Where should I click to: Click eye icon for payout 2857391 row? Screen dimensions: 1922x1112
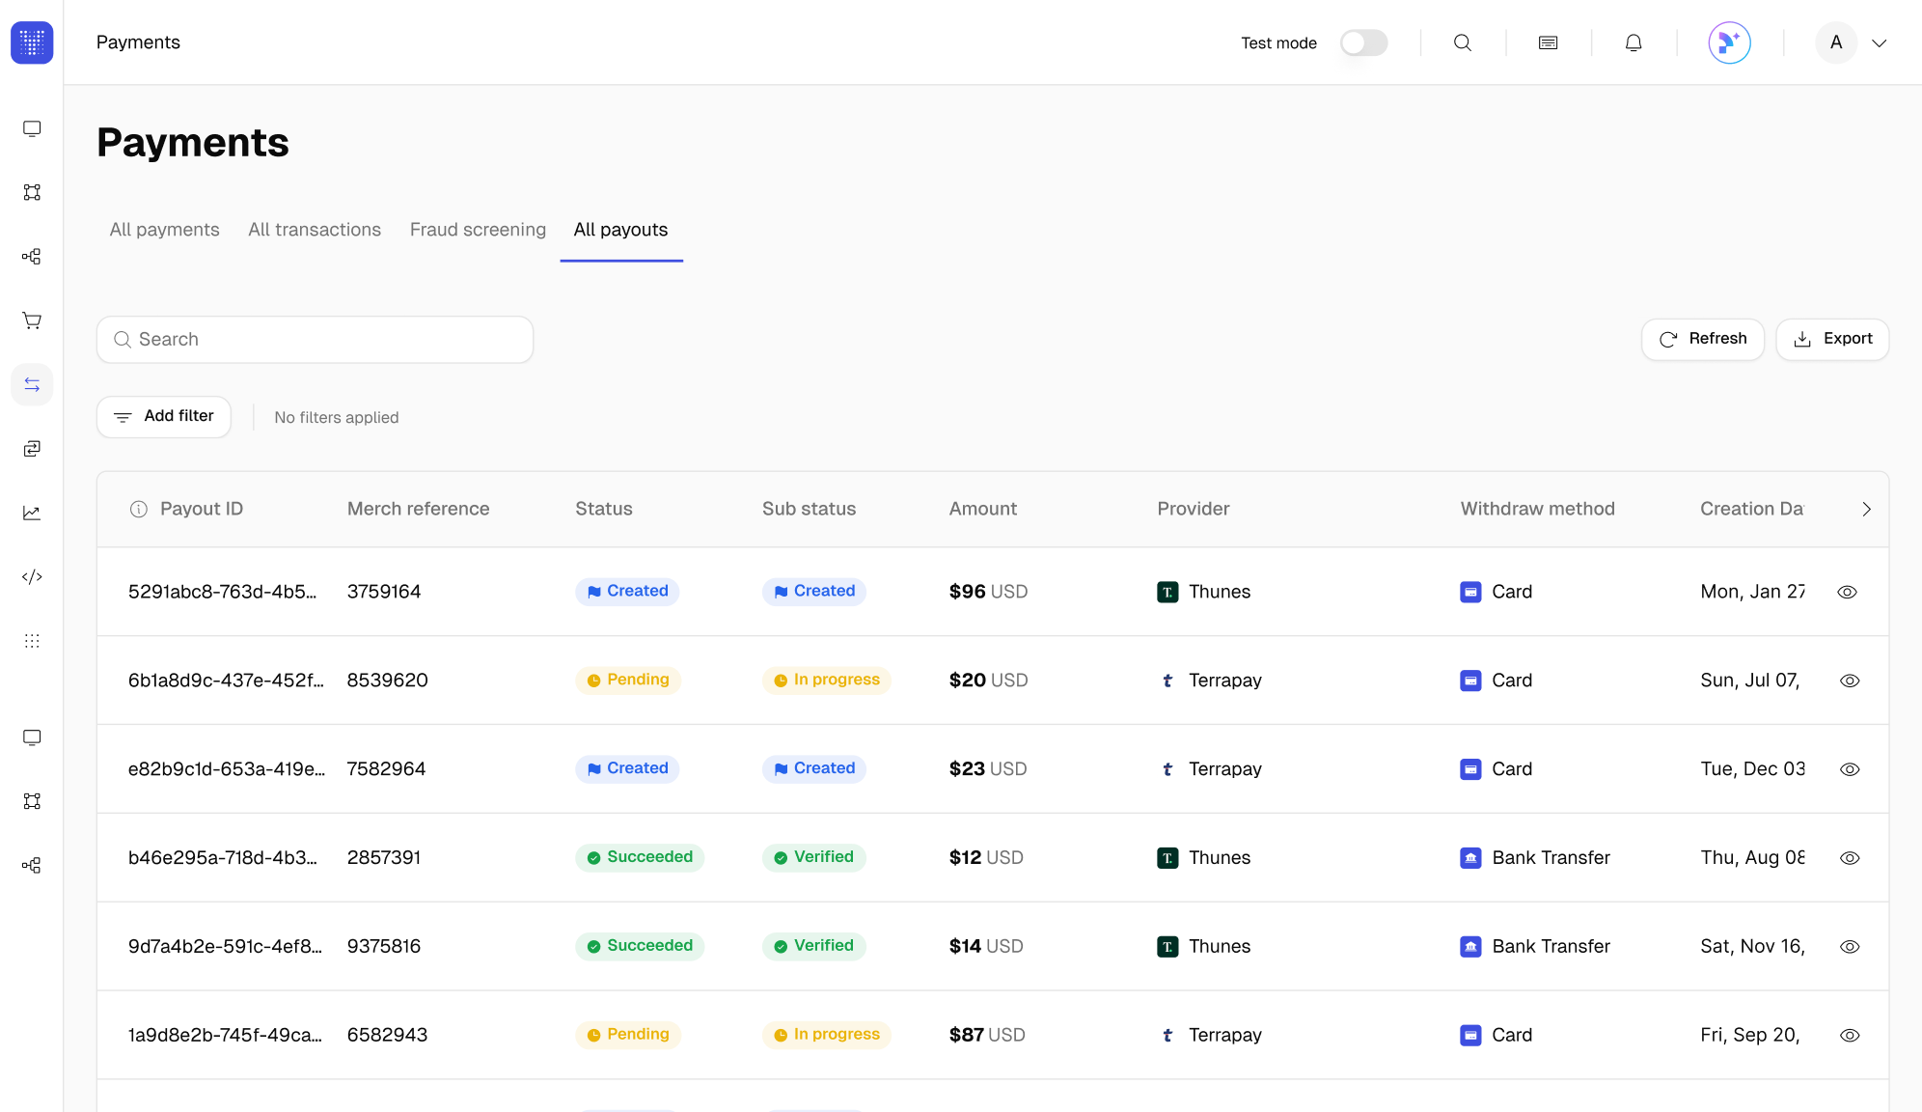point(1849,858)
